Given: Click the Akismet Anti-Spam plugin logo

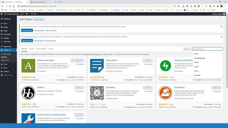Looking at the screenshot, I should coord(28,66).
